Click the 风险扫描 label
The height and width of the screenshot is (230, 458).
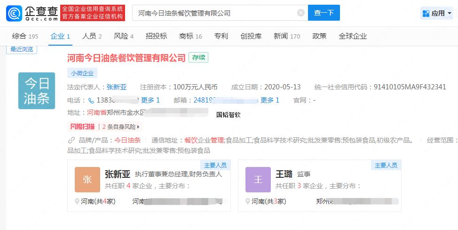tap(82, 127)
